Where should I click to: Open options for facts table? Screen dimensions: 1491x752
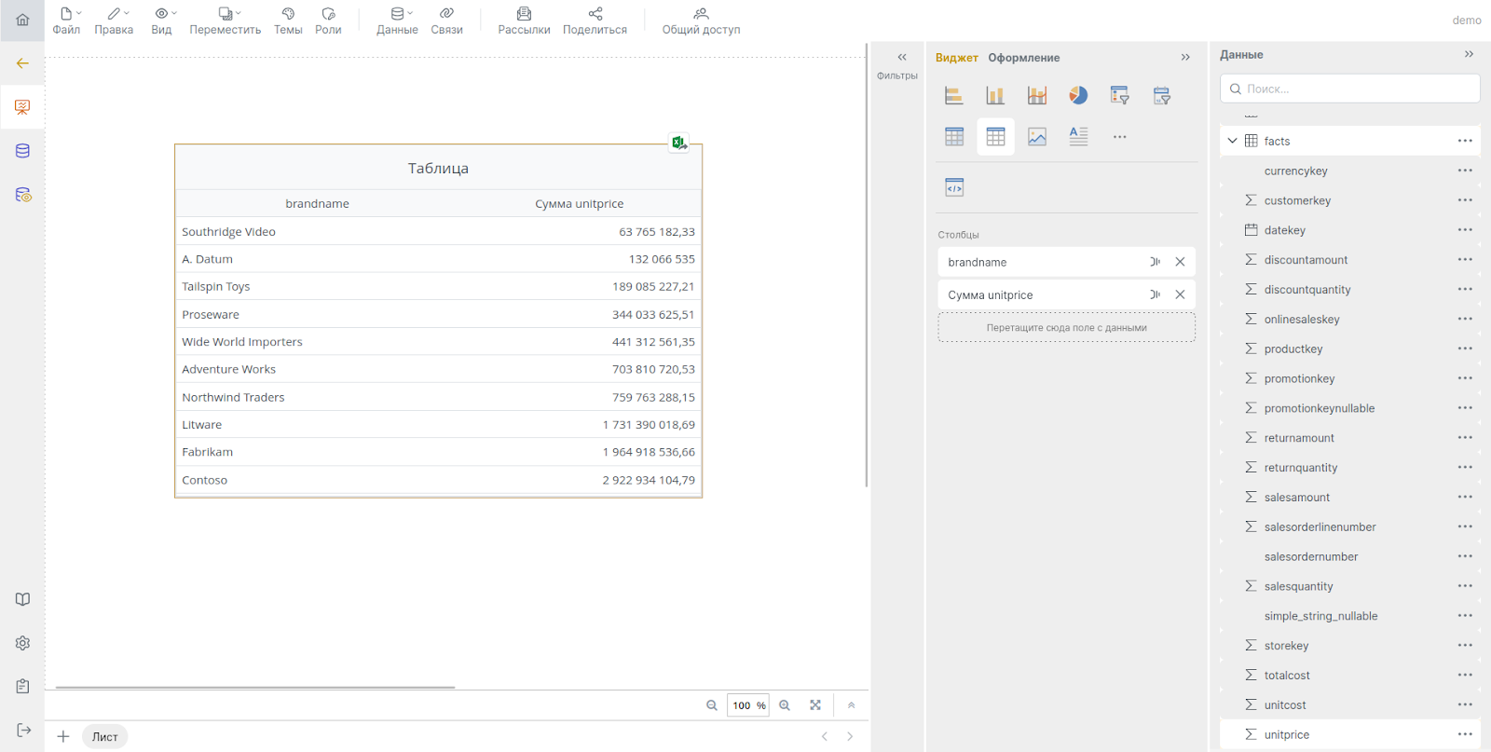(x=1465, y=141)
